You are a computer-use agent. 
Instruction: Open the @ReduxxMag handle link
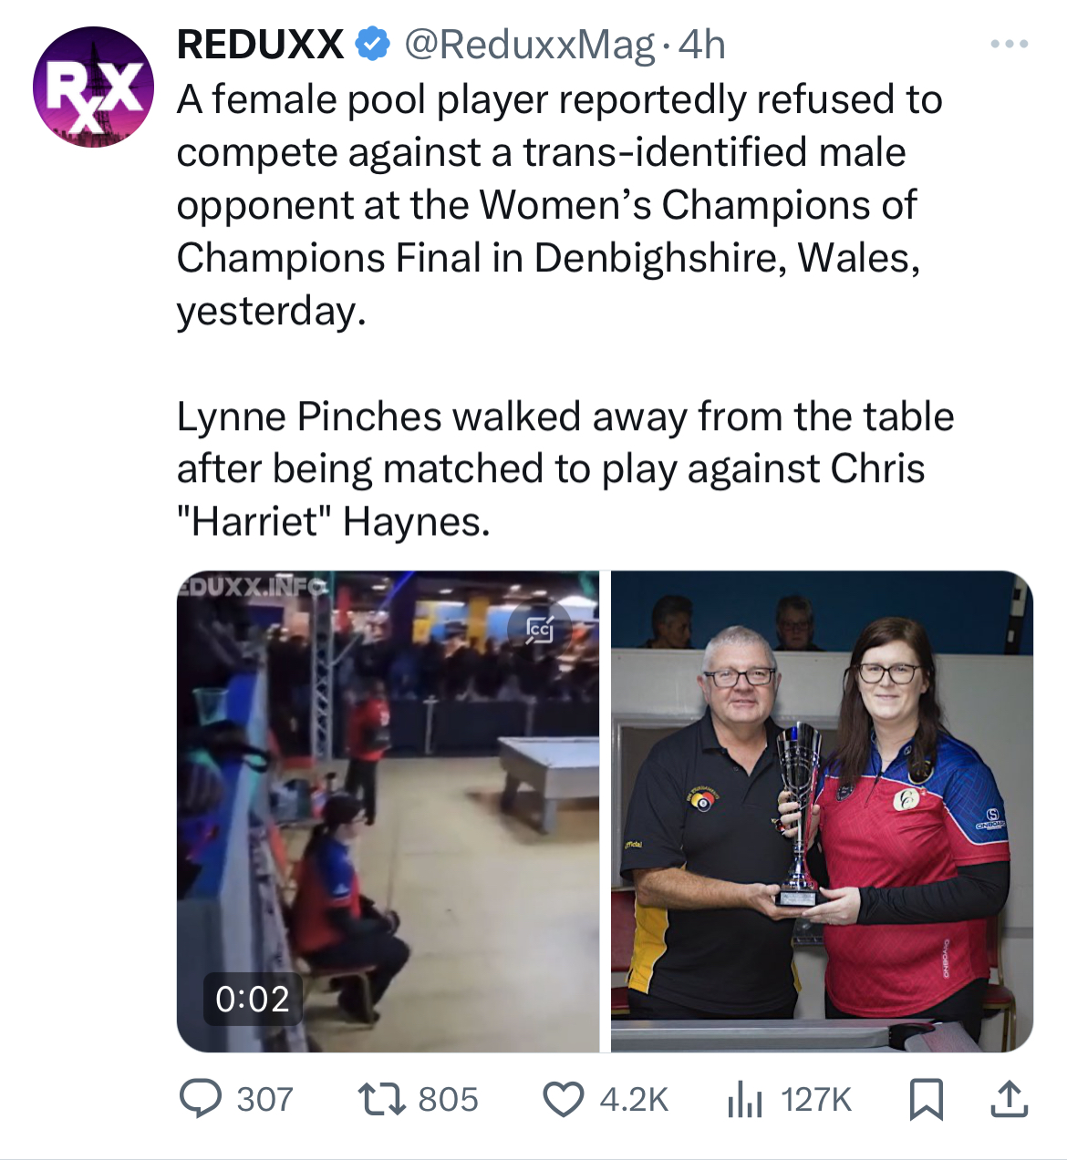[x=529, y=45]
